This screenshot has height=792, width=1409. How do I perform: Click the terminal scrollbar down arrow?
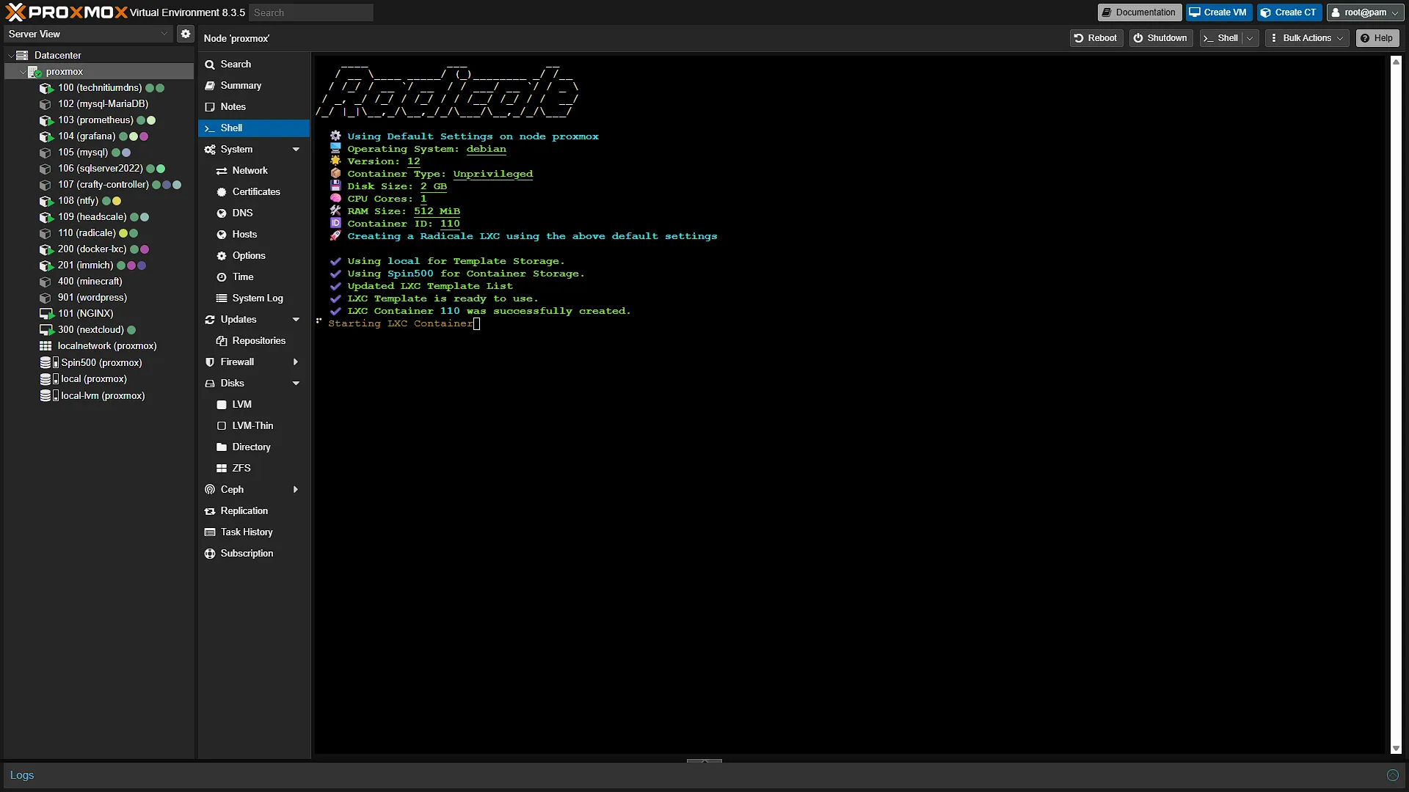(1396, 749)
